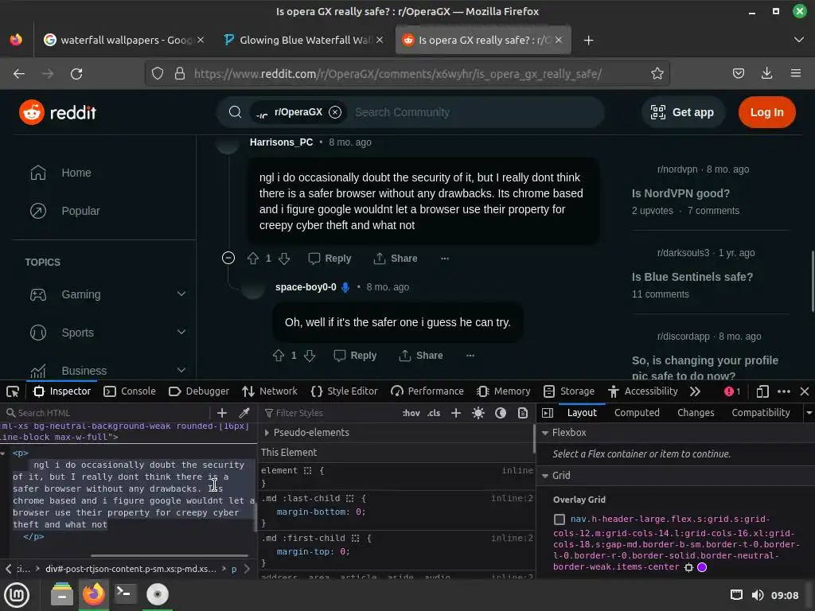Open the sidebar tabs overflow dropdown
The image size is (815, 611).
[x=809, y=413]
